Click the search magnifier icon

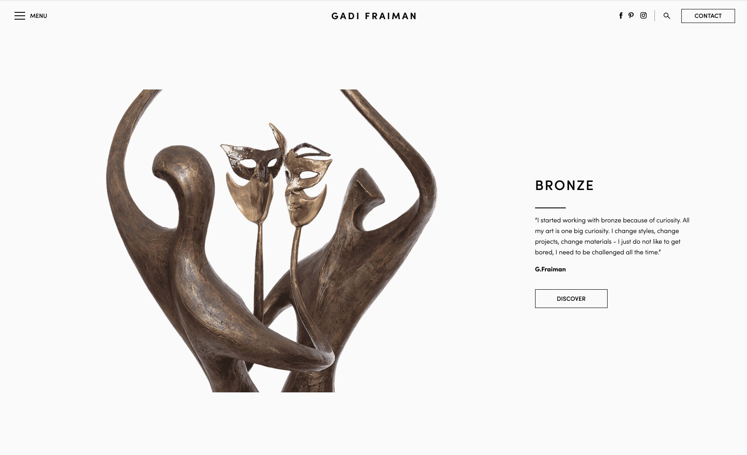point(667,16)
